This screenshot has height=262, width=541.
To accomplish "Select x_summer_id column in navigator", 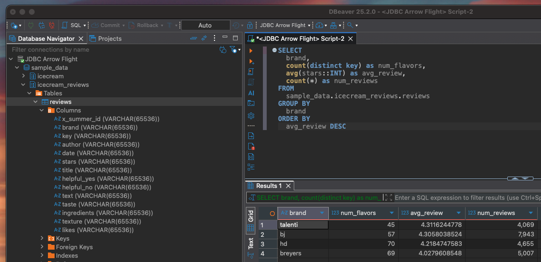I will tap(107, 119).
